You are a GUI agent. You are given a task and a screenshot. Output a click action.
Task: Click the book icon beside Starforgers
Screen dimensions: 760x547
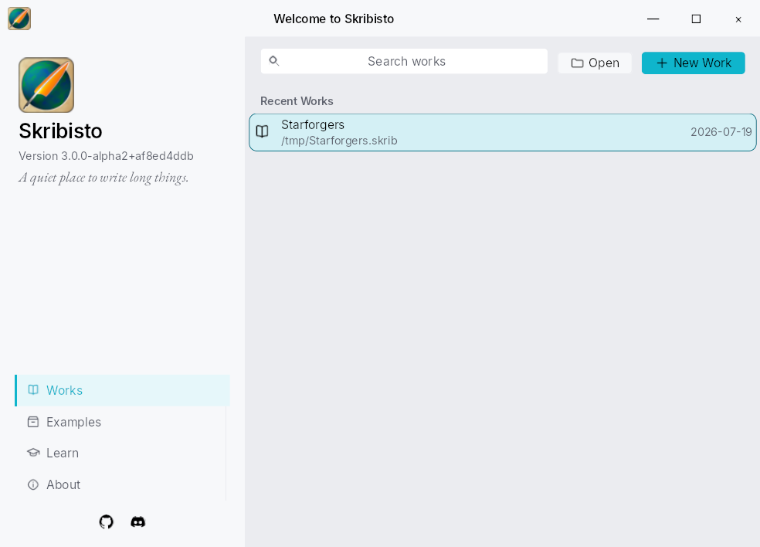263,131
